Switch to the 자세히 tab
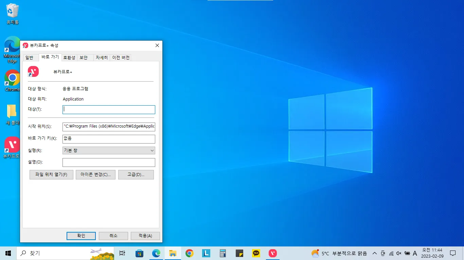 (x=102, y=58)
